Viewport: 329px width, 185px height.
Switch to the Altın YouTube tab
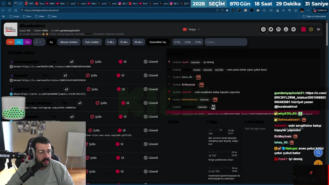point(61,4)
